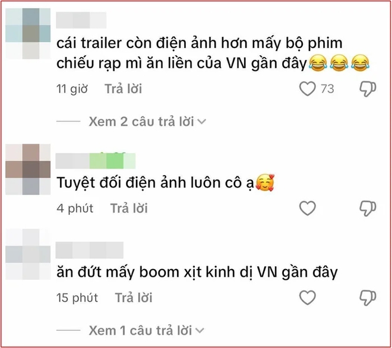The image size is (392, 348).
Task: Click 'Trả lời' on the 11 giờ comment
Action: pos(124,88)
